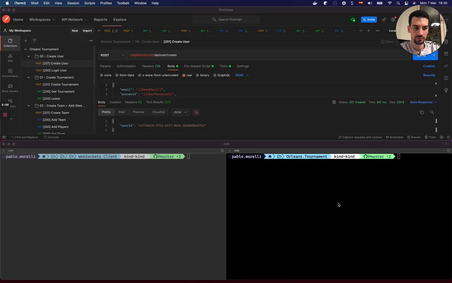Select the x-www-form-urlencoded body radio
This screenshot has width=452, height=283.
(x=140, y=75)
